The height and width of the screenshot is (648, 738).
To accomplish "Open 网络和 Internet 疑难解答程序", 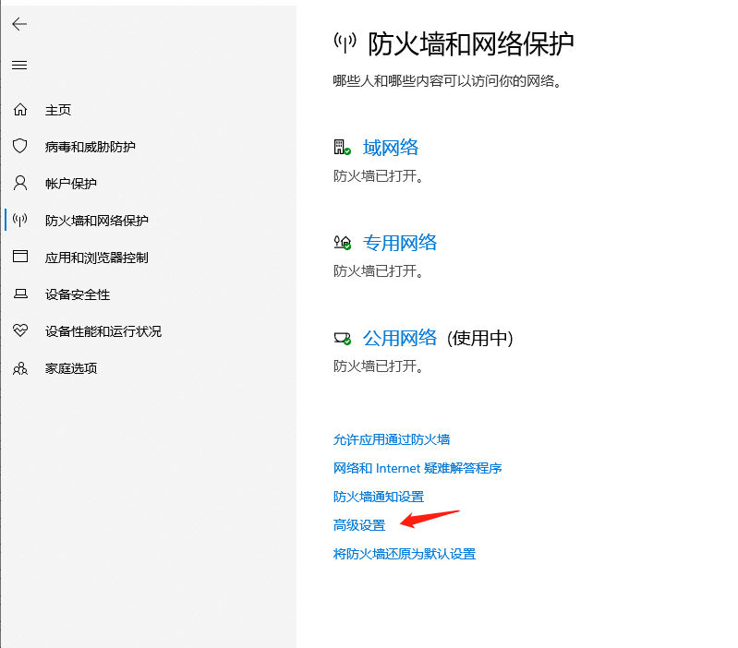I will (x=417, y=468).
